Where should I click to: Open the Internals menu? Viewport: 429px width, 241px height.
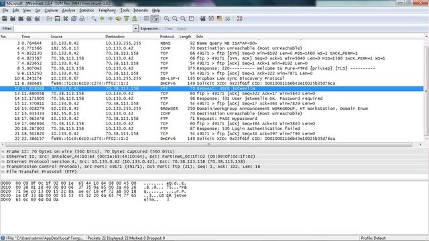pyautogui.click(x=141, y=11)
